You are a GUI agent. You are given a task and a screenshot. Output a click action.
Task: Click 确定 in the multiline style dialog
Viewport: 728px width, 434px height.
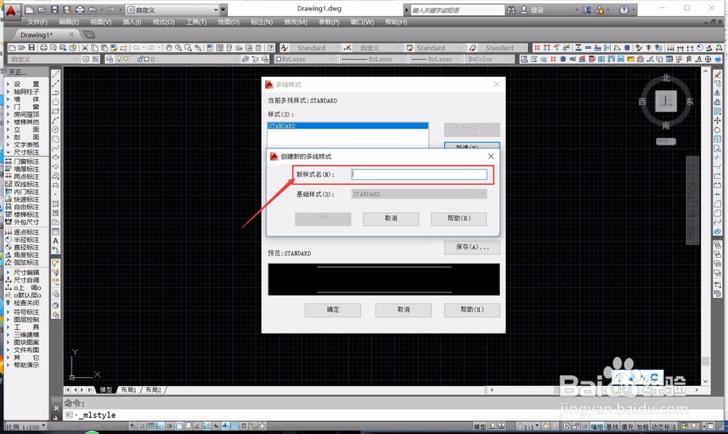click(333, 310)
